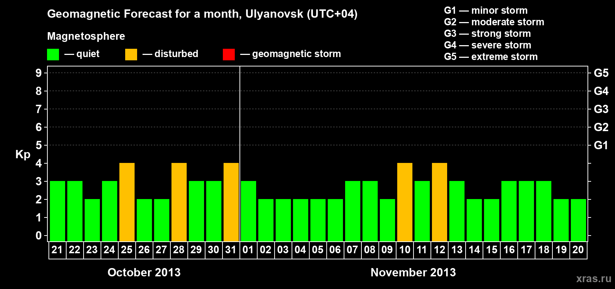
Task: Click date label 03 on the axis
Action: point(283,250)
